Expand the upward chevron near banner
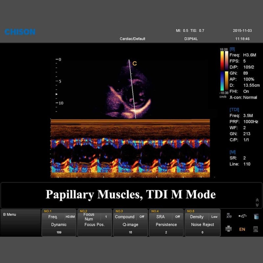The height and width of the screenshot is (263, 263). pyautogui.click(x=257, y=200)
